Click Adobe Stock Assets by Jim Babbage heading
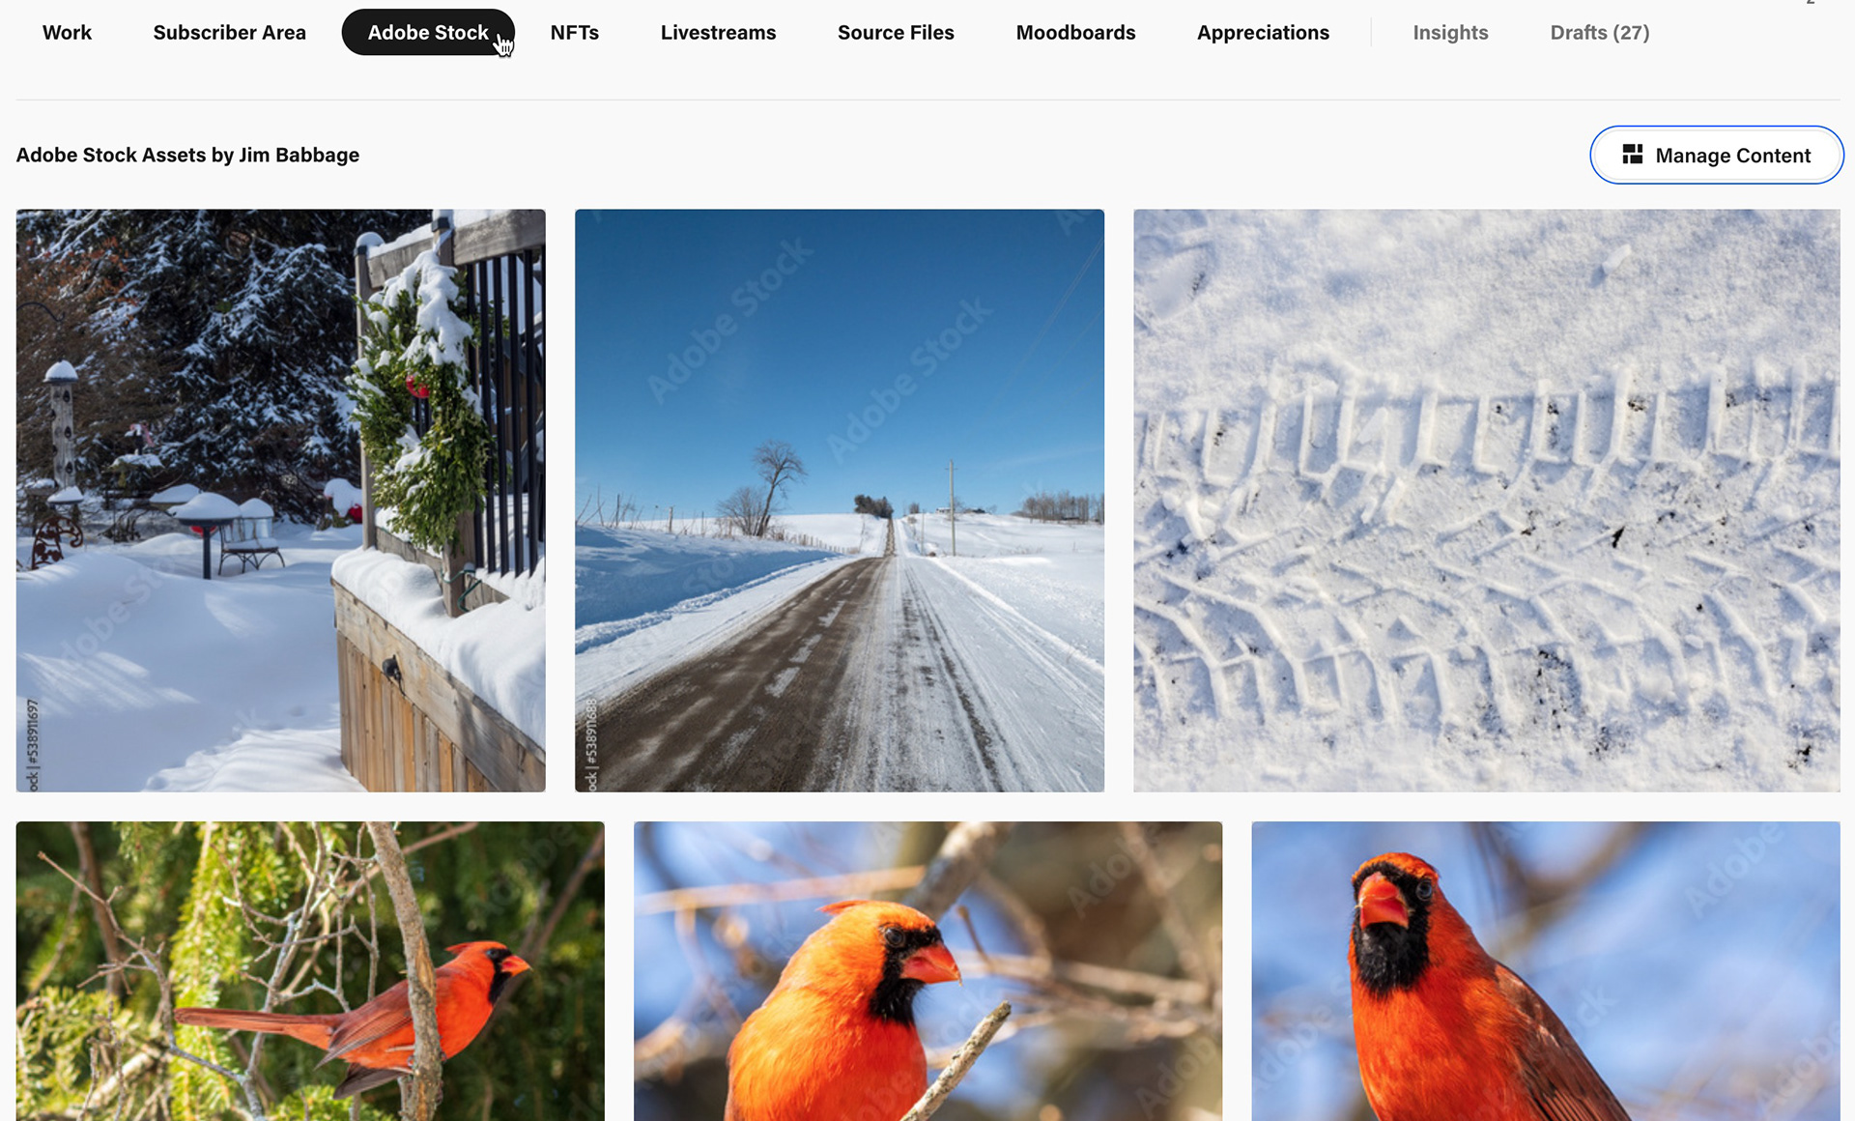 pos(187,155)
